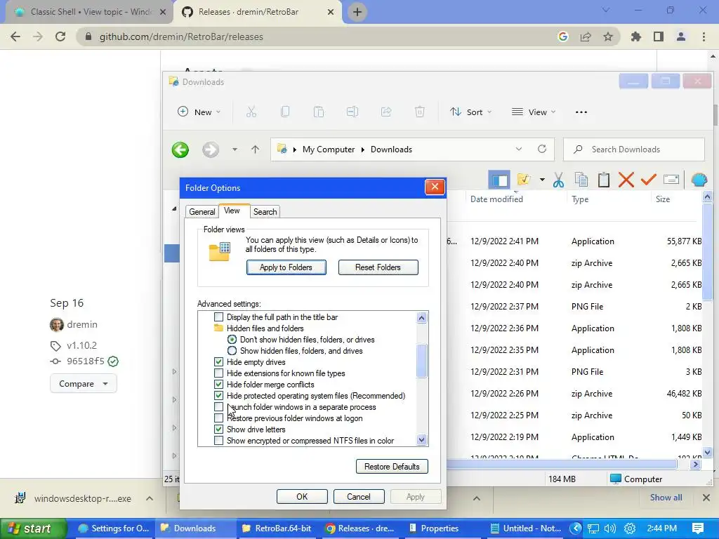Expand the download item chevron menu
This screenshot has width=719, height=539.
150,498
